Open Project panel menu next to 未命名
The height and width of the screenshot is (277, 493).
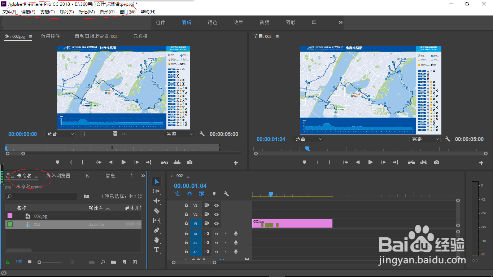pyautogui.click(x=36, y=176)
